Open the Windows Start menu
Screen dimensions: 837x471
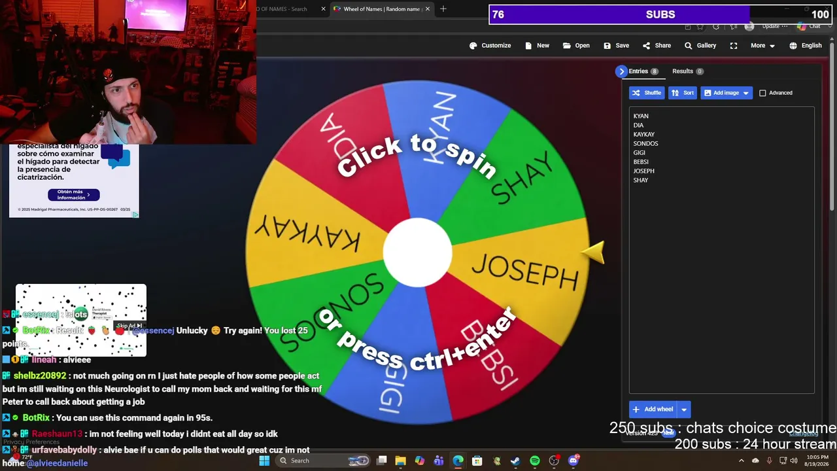(x=264, y=461)
